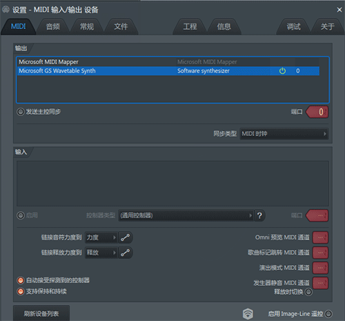Screen dimensions: 345x321
Task: Open 链接音符力度到 力度 dropdown
Action: click(x=101, y=237)
